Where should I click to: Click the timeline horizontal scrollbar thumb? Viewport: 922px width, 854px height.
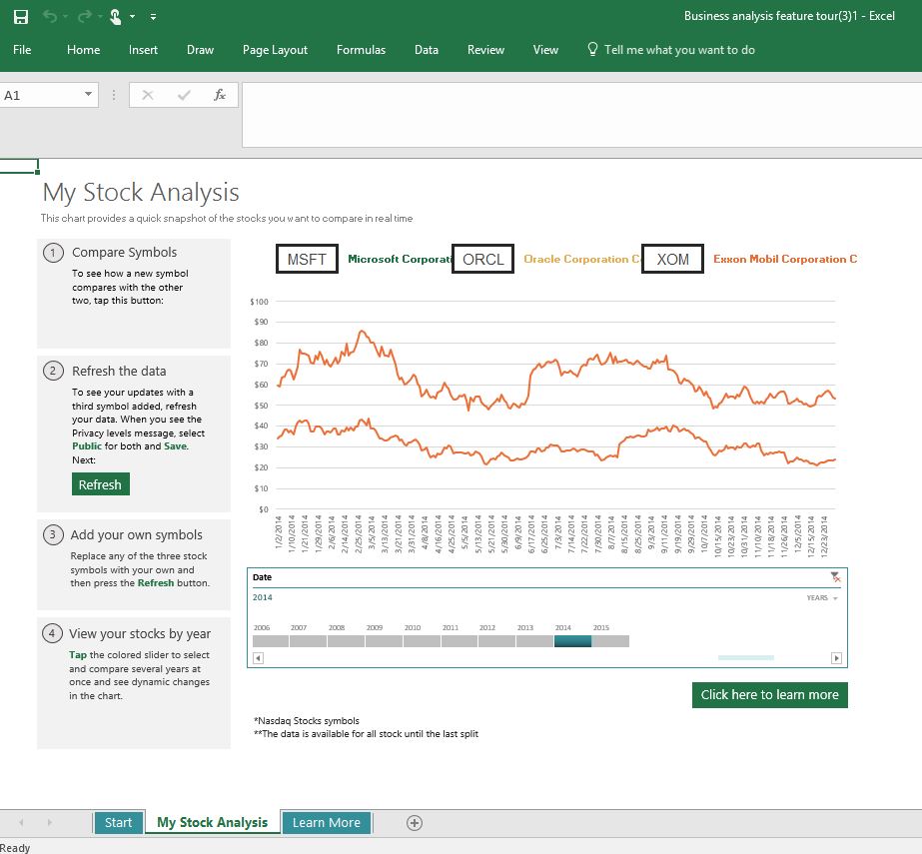coord(745,657)
